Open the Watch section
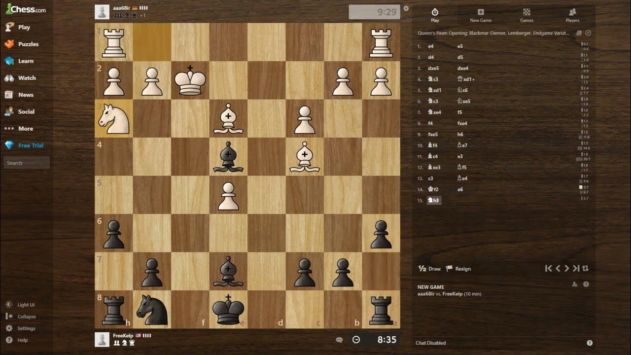This screenshot has height=355, width=631. point(20,78)
